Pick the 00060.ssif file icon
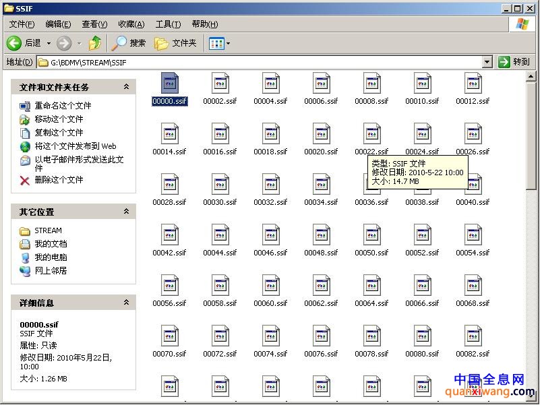 (270, 285)
